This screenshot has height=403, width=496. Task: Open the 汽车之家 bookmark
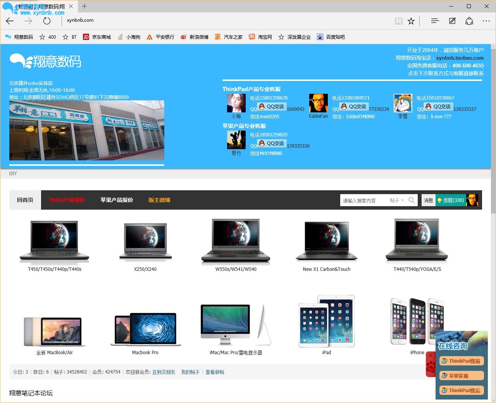(229, 37)
